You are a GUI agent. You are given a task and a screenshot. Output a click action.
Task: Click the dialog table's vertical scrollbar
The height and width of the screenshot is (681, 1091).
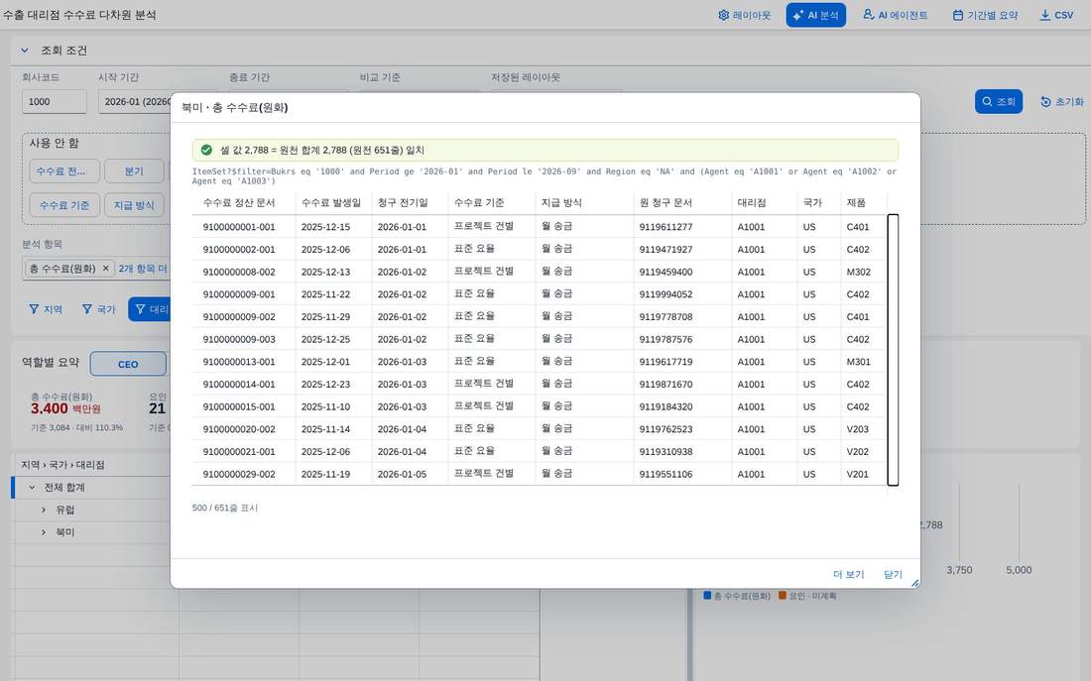(893, 350)
